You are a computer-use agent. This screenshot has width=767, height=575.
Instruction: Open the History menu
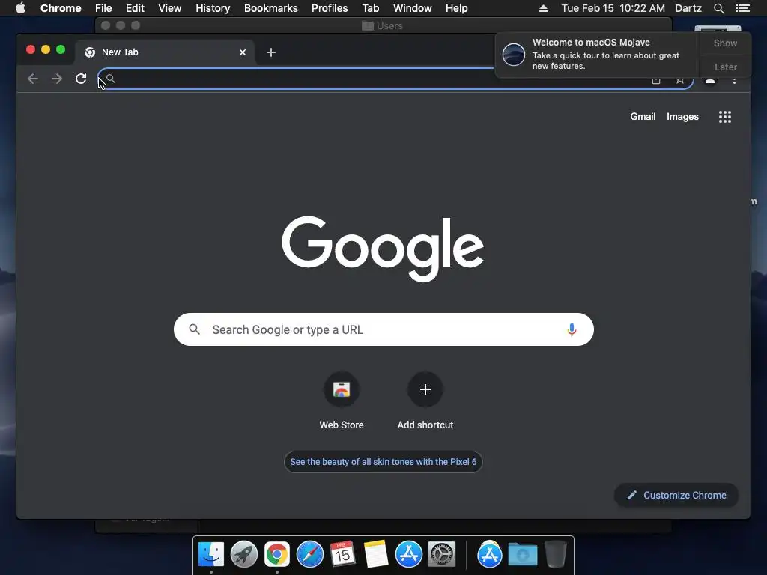[213, 8]
